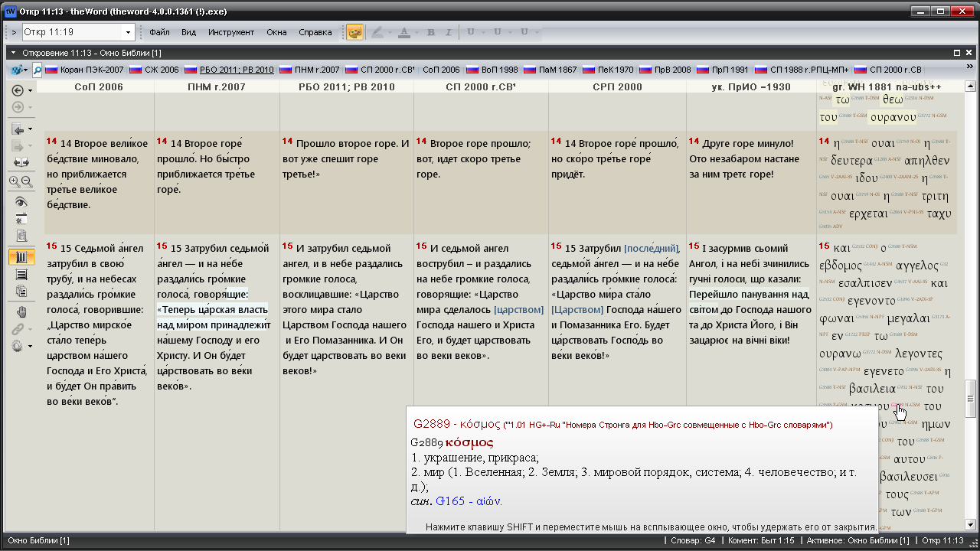The image size is (980, 551).
Task: Click the palette icon in top toolbar
Action: click(x=354, y=32)
